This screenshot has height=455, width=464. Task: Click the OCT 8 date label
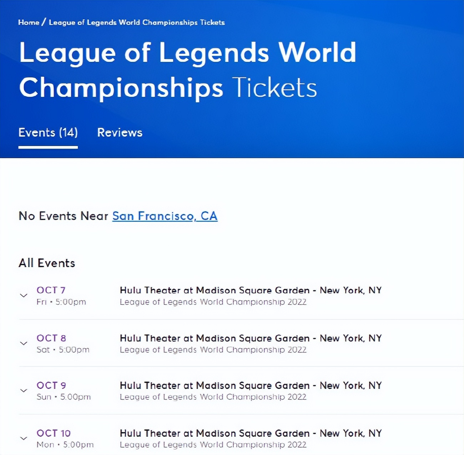point(51,338)
